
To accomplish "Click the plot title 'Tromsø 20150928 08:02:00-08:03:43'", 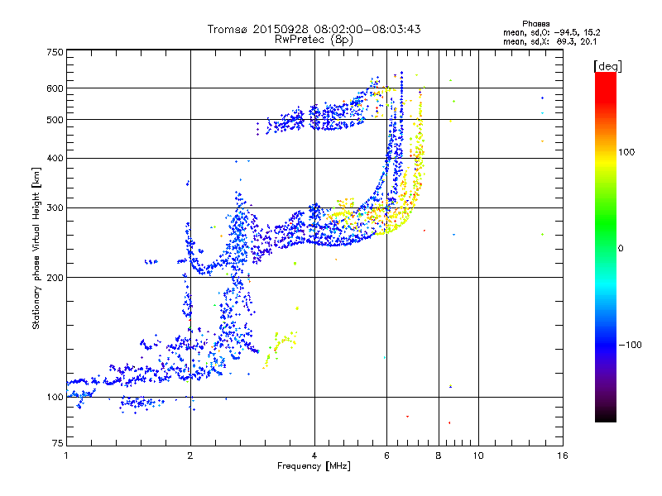I will click(x=314, y=29).
